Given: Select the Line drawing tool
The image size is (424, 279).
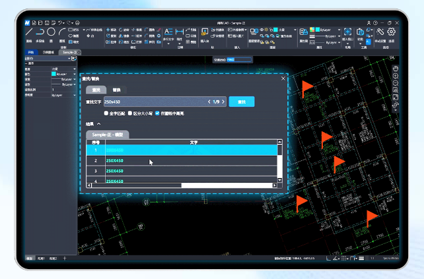Looking at the screenshot, I should 29,32.
